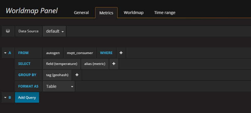
Task: Add a SELECT function with the plus icon
Action: (114, 64)
